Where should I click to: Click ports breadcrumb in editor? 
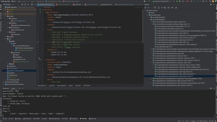71,85
